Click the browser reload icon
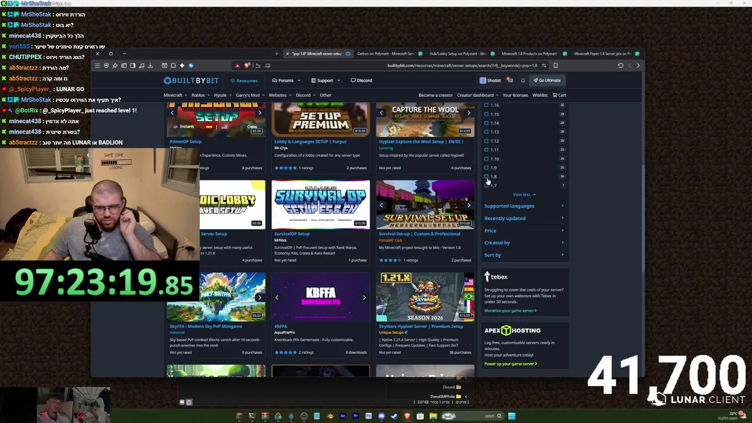 point(620,66)
